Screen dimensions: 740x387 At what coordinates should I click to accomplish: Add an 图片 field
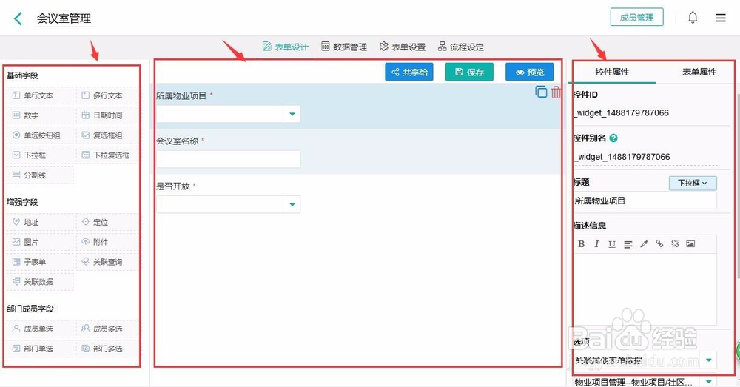click(40, 242)
